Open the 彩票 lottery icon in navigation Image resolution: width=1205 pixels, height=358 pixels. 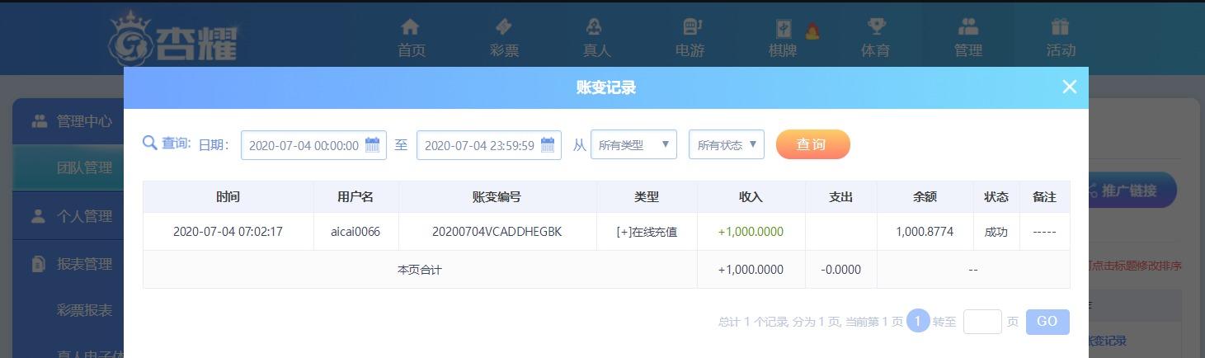(x=503, y=28)
